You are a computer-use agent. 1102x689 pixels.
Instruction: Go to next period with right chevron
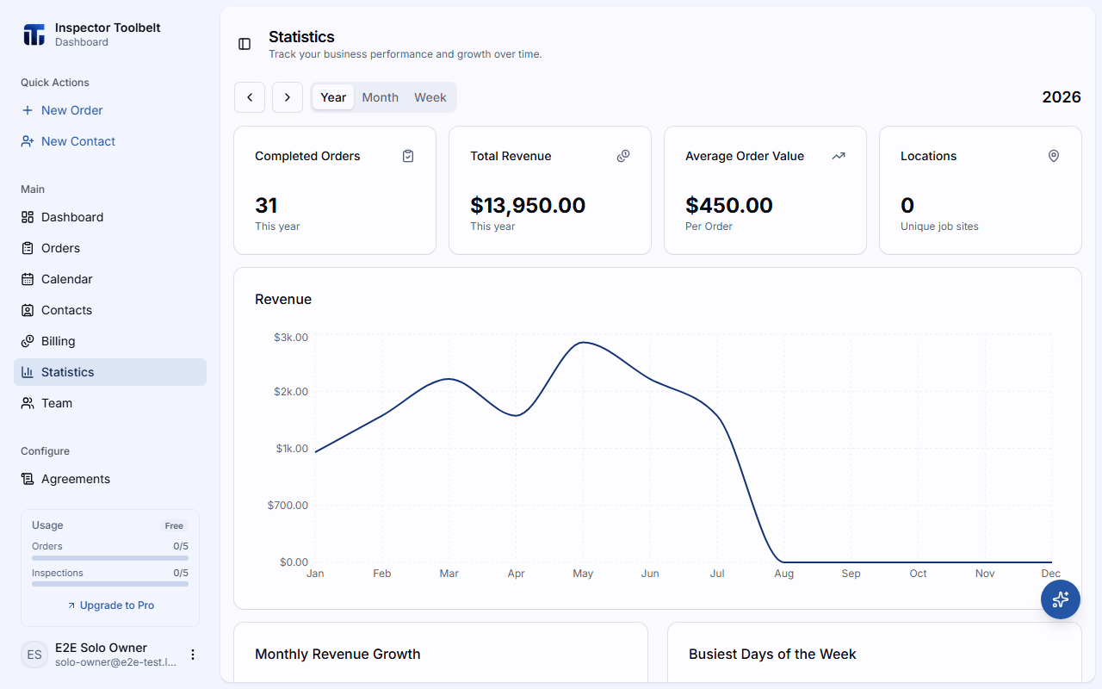(288, 97)
